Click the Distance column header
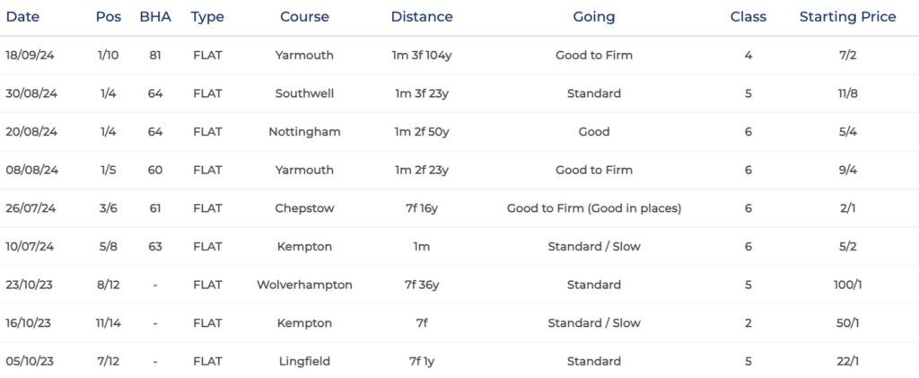Viewport: 919px width, 378px height. [x=422, y=17]
